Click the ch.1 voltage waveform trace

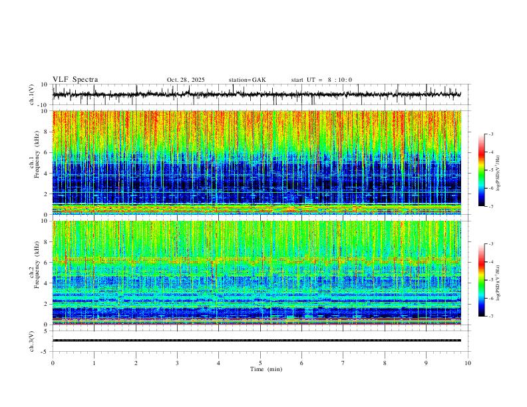pos(257,94)
